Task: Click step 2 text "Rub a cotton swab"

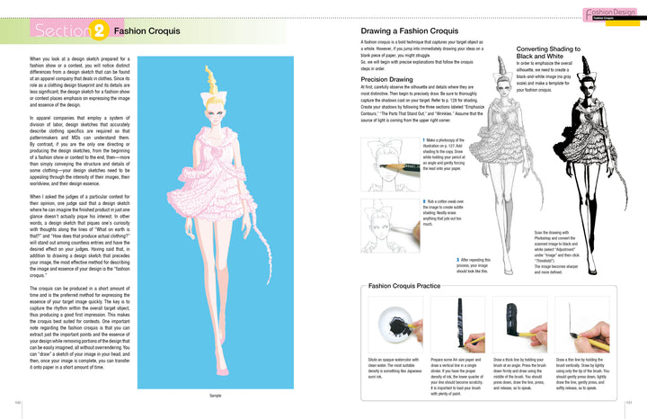Action: (x=443, y=213)
